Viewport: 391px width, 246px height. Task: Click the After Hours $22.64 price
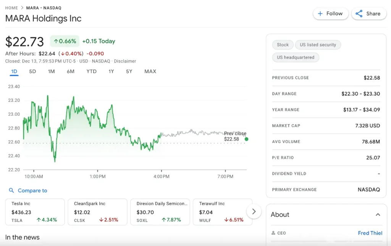pyautogui.click(x=47, y=54)
